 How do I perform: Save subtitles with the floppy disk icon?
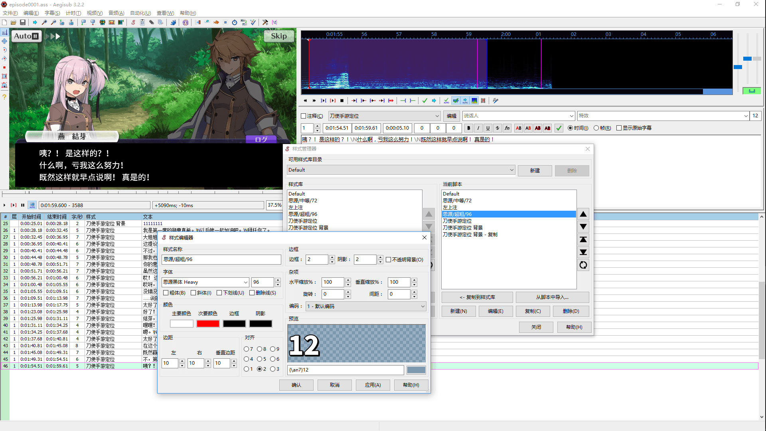(x=23, y=22)
